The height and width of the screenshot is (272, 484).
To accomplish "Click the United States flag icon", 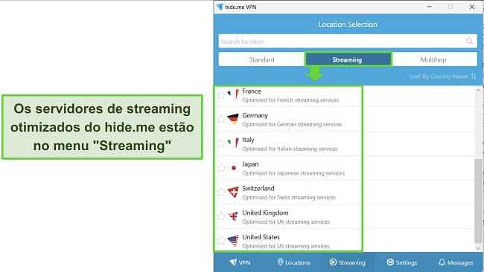I will 233,241.
